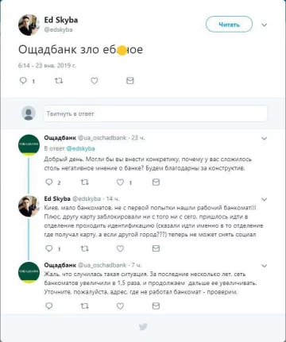Image resolution: width=286 pixels, height=342 pixels.
Task: Click the Читать follow button
Action: pos(229,25)
